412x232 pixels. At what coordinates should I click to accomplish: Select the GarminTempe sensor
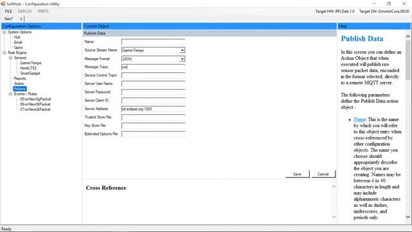point(30,63)
